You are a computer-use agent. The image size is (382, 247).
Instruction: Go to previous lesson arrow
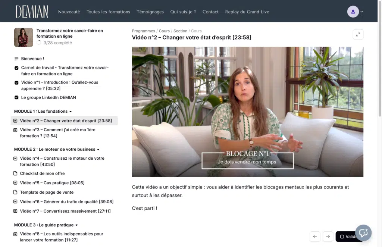tap(315, 236)
